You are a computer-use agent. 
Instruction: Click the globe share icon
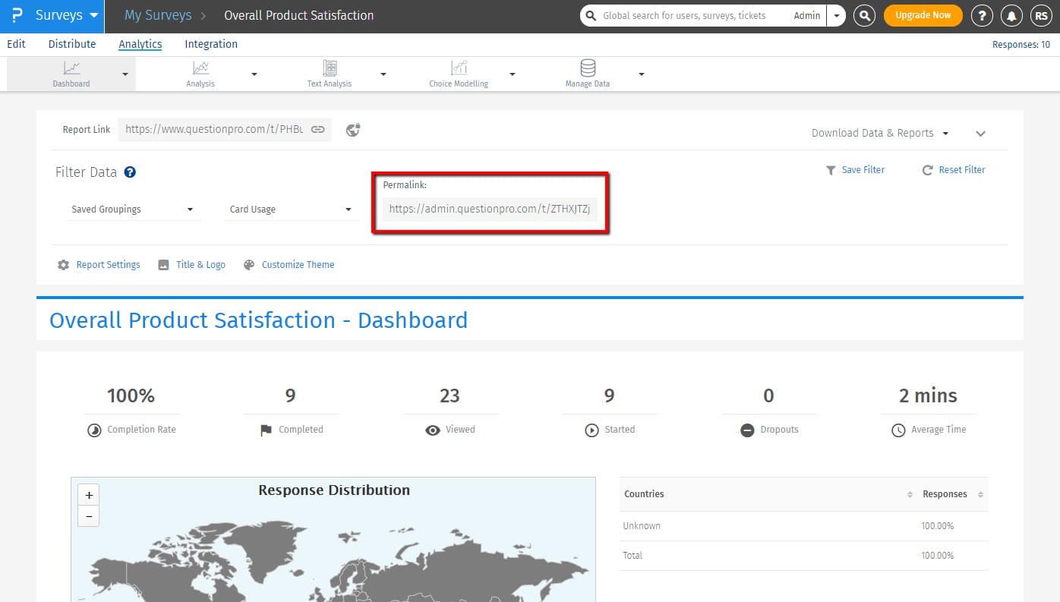(x=352, y=130)
